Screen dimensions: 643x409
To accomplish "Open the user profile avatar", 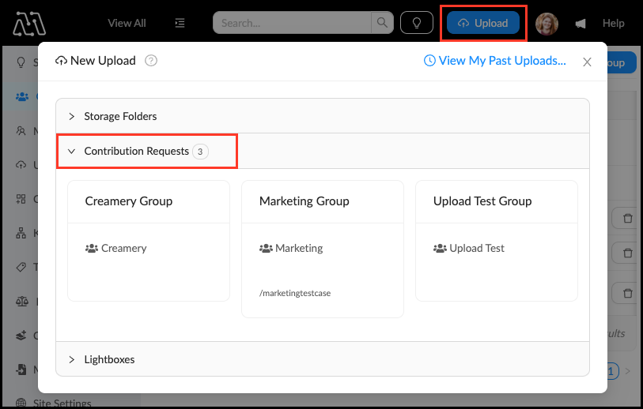I will pos(547,24).
